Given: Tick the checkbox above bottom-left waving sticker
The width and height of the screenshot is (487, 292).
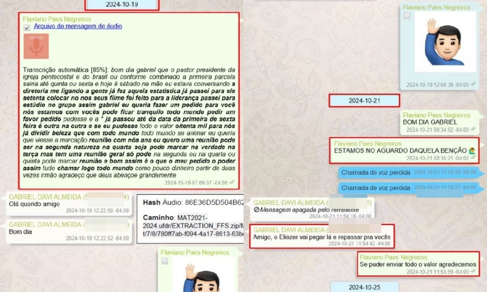Looking at the screenshot, I should pyautogui.click(x=165, y=261).
